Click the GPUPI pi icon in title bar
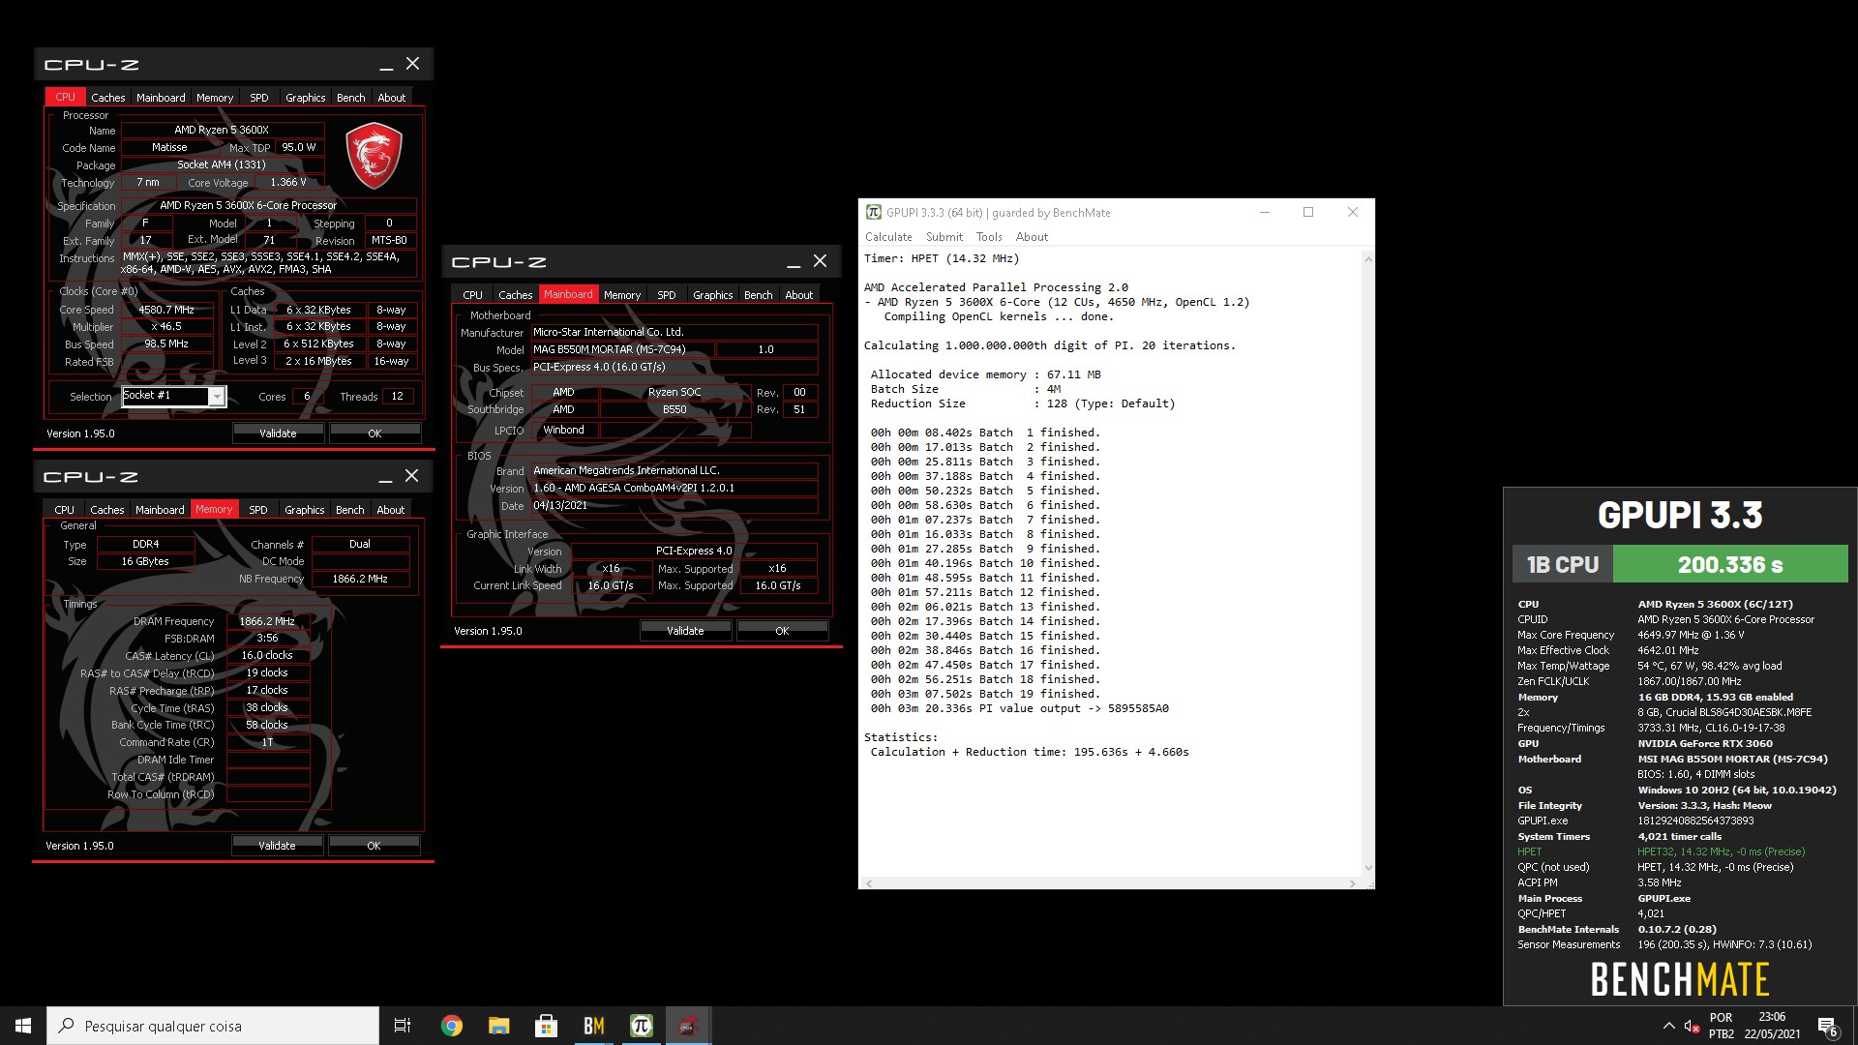1858x1045 pixels. pos(873,212)
